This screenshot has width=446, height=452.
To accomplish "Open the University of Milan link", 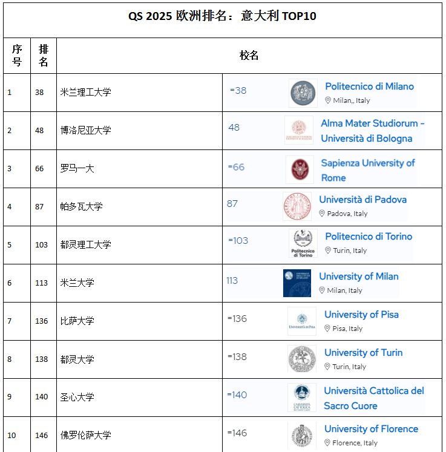I will coord(359,277).
